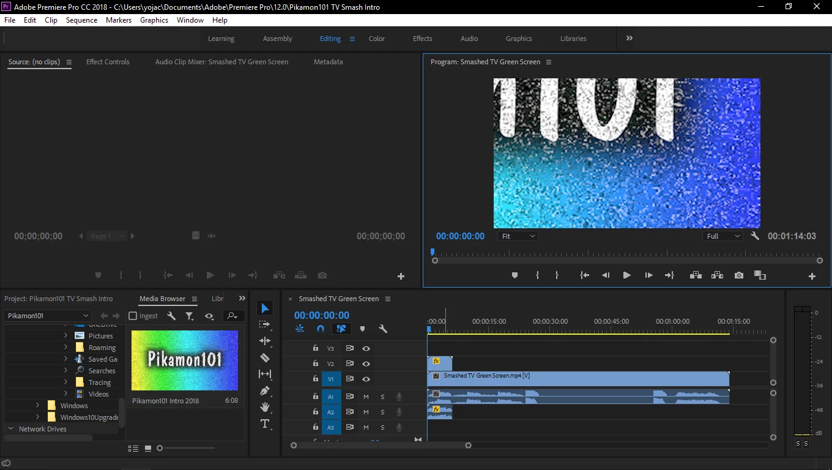The image size is (832, 470).
Task: Select the Hand tool
Action: [265, 407]
